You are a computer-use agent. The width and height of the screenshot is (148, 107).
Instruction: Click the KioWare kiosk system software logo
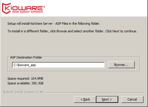click(24, 8)
